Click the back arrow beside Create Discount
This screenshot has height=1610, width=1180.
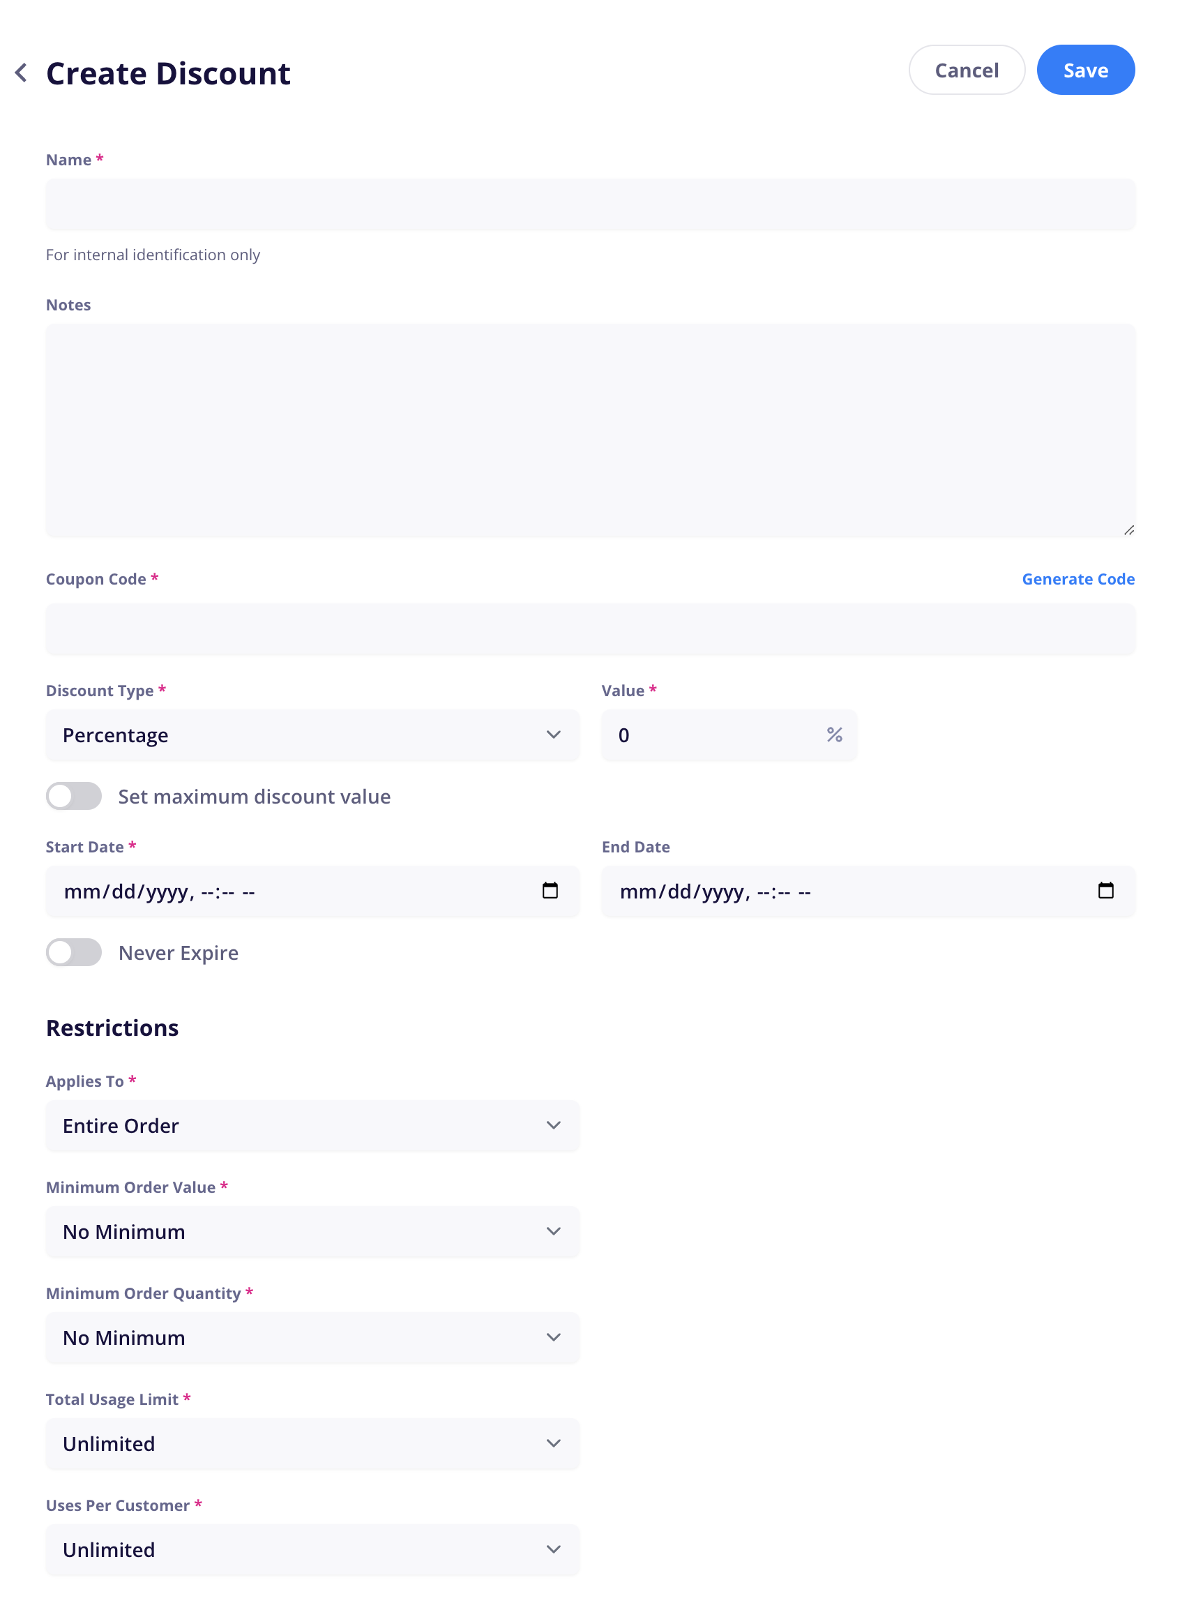22,72
